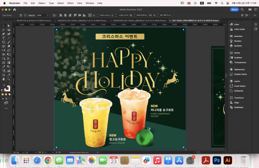Screen dimensions: 259x168
Task: Set paint mode to None
Action: click(10, 94)
